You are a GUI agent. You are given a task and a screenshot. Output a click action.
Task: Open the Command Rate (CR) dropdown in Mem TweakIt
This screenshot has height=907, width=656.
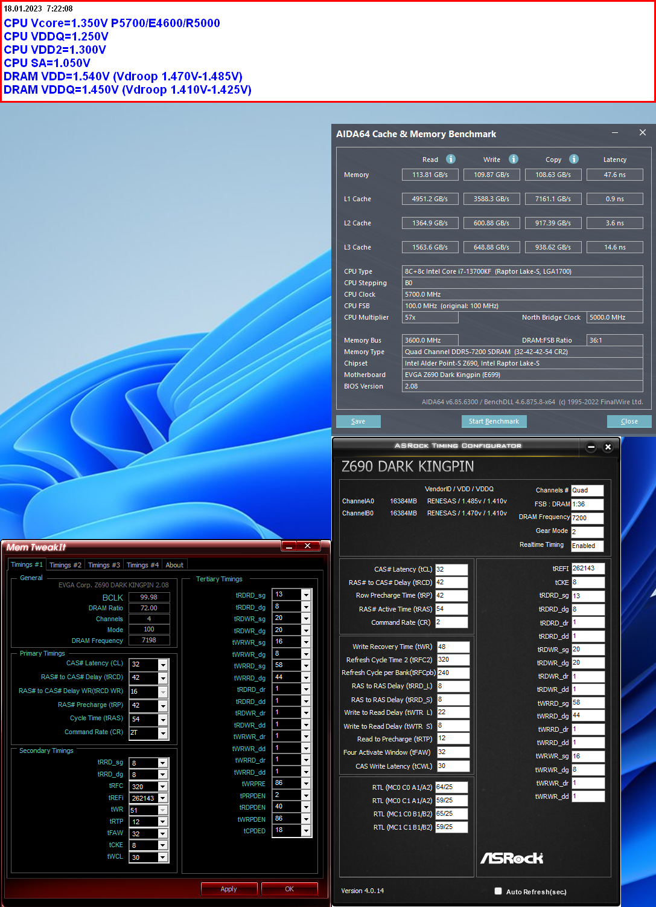click(x=163, y=733)
